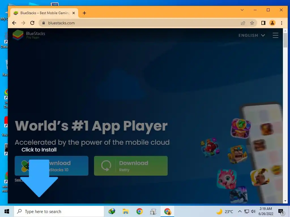290x217 pixels.
Task: Click the 23°C weather widget
Action: tap(225, 211)
